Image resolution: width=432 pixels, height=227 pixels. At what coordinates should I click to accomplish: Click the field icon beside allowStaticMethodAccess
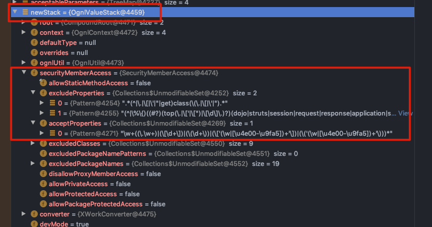tap(43, 83)
